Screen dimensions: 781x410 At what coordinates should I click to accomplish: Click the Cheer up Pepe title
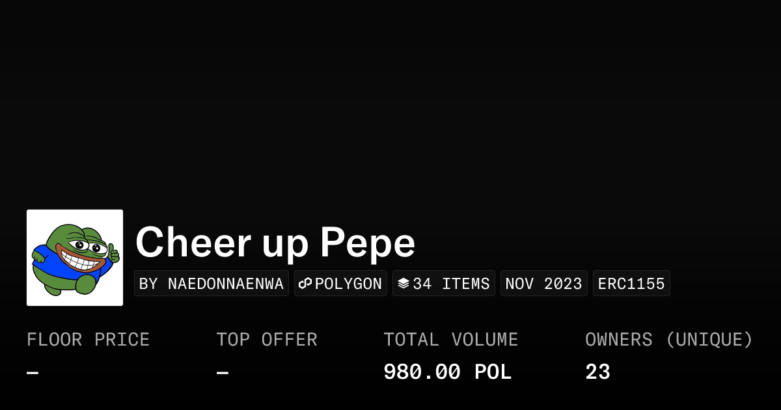pyautogui.click(x=275, y=243)
